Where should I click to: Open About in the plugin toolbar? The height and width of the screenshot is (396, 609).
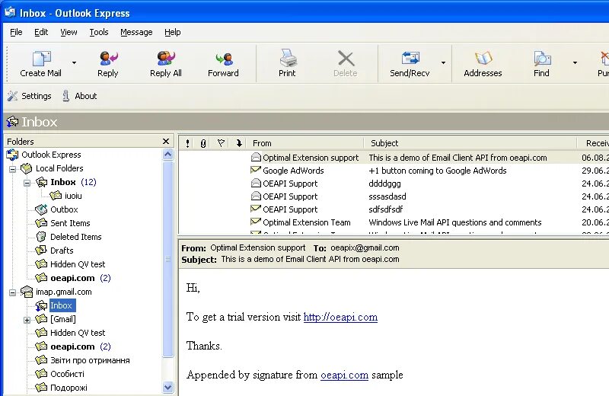coord(80,96)
